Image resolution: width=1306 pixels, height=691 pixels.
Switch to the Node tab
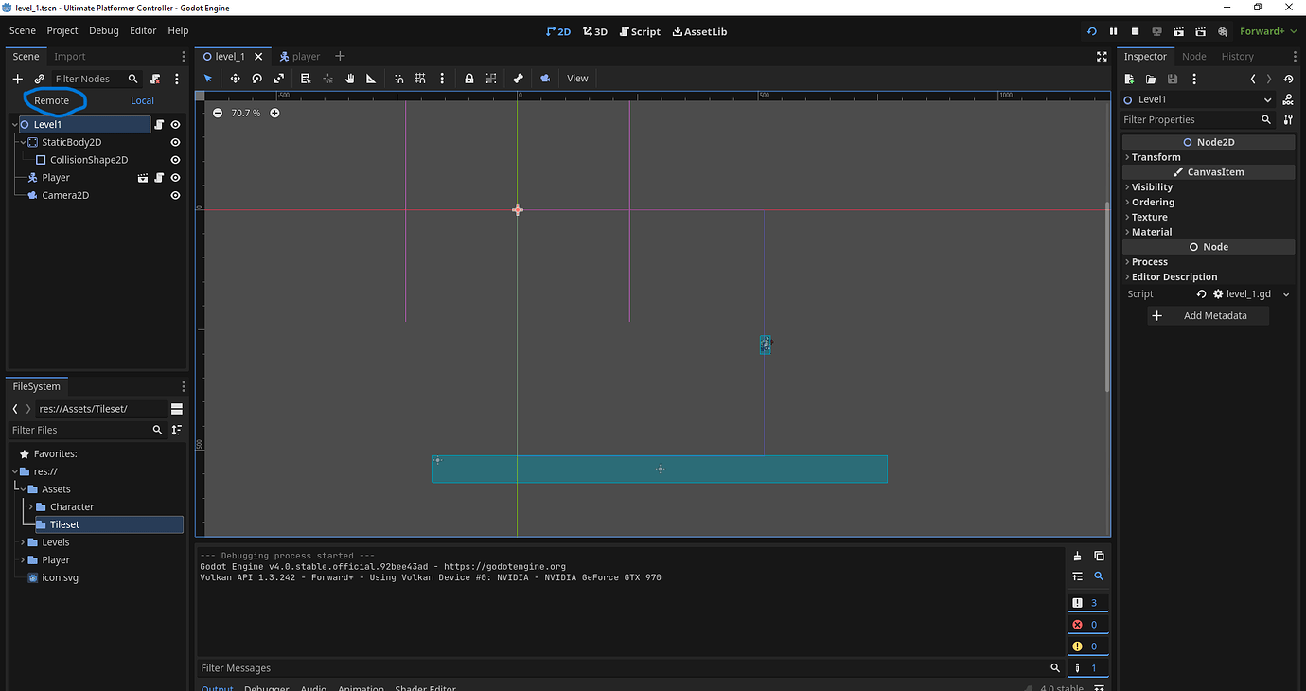click(x=1193, y=56)
